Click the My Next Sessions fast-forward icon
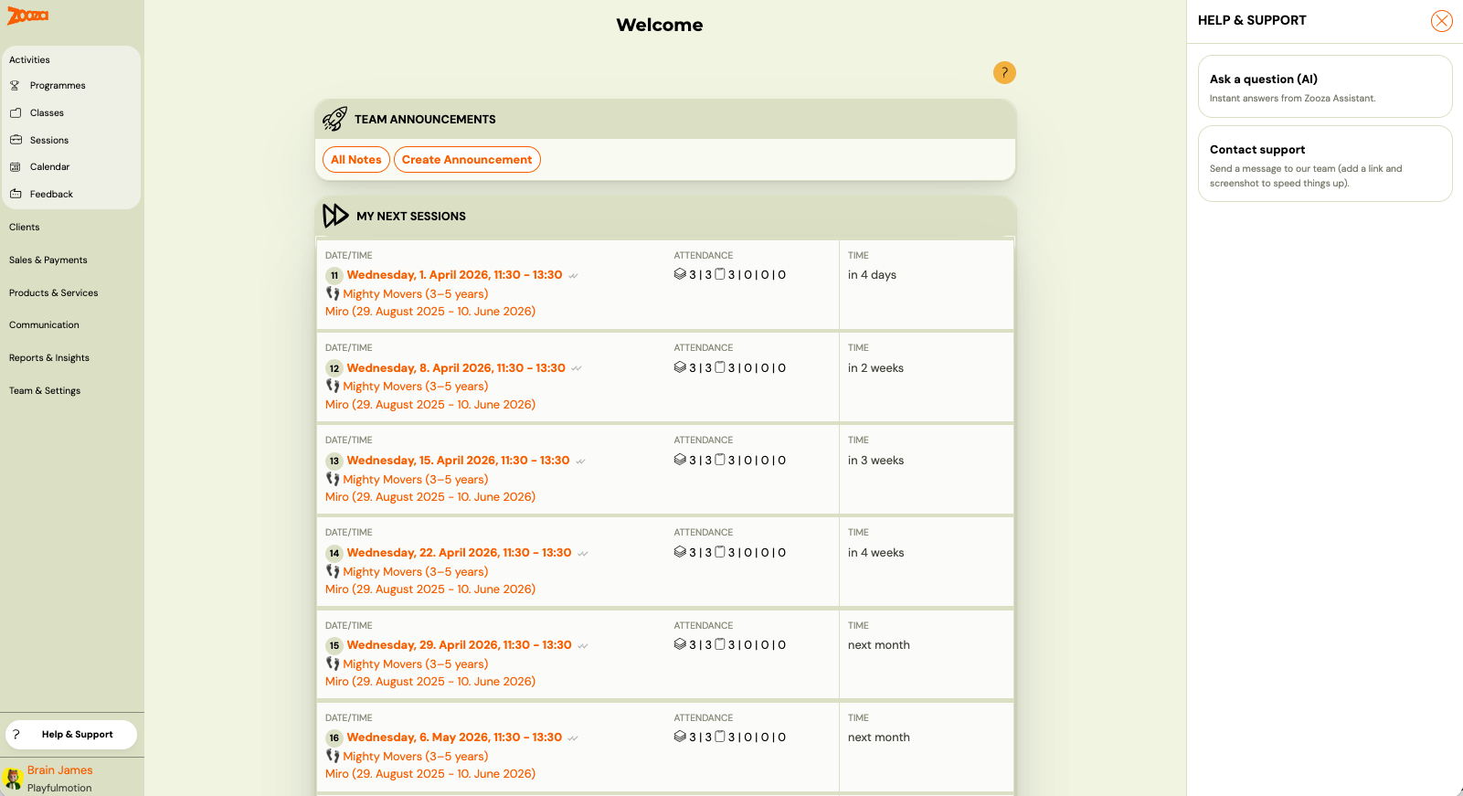Viewport: 1463px width, 796px height. 335,216
